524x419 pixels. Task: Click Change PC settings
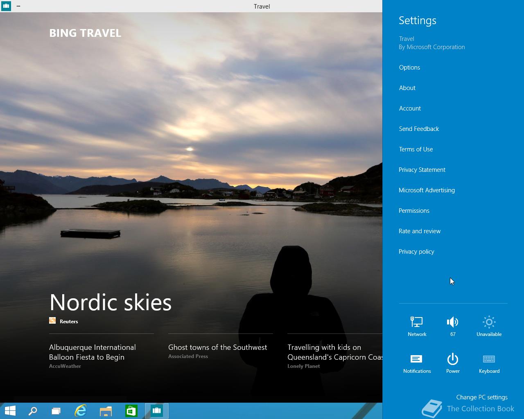coord(482,397)
